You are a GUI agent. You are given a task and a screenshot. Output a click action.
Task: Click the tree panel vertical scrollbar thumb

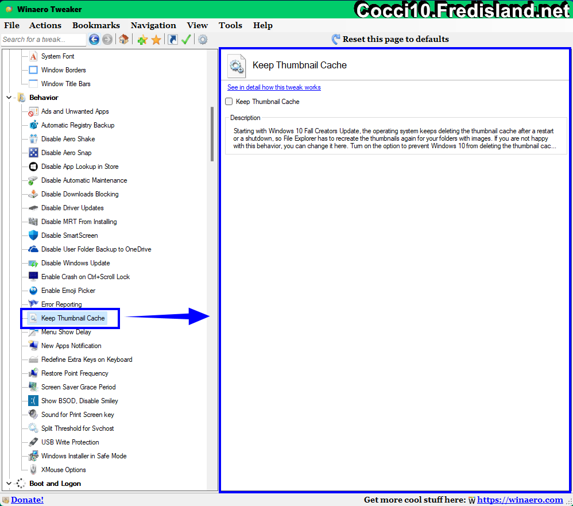tap(212, 134)
